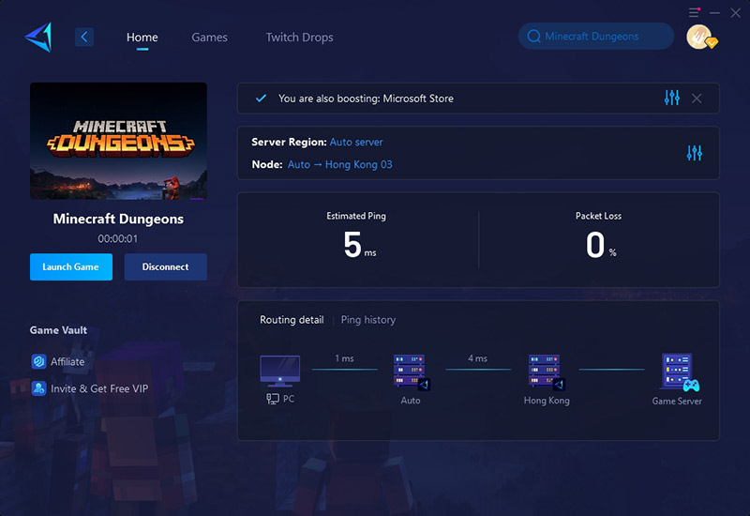Click the GearUP logo icon
The image size is (750, 516).
click(38, 37)
